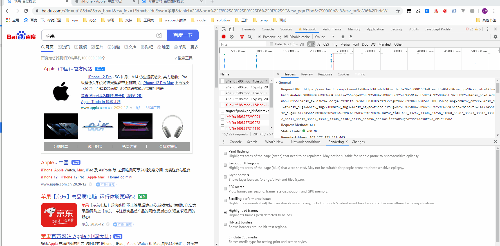Image resolution: width=500 pixels, height=246 pixels.
Task: Click the user profile avatar icon
Action: pos(485,11)
